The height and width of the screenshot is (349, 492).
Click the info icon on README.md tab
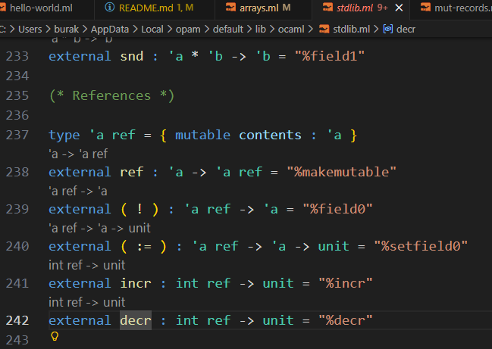[109, 9]
